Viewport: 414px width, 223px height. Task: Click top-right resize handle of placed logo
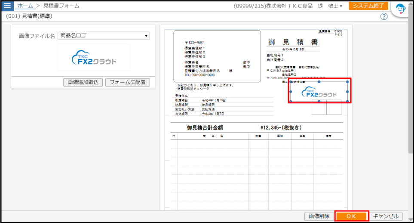click(x=347, y=82)
